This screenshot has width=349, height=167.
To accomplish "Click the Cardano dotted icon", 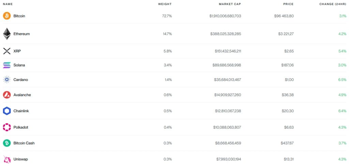I will (7, 80).
